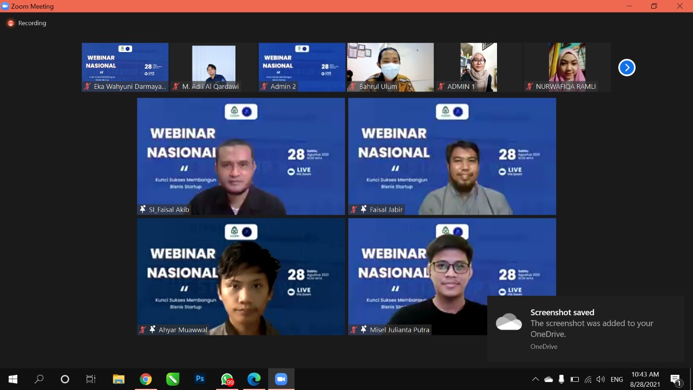The height and width of the screenshot is (390, 693).
Task: Switch ENG input language indicator
Action: point(617,379)
